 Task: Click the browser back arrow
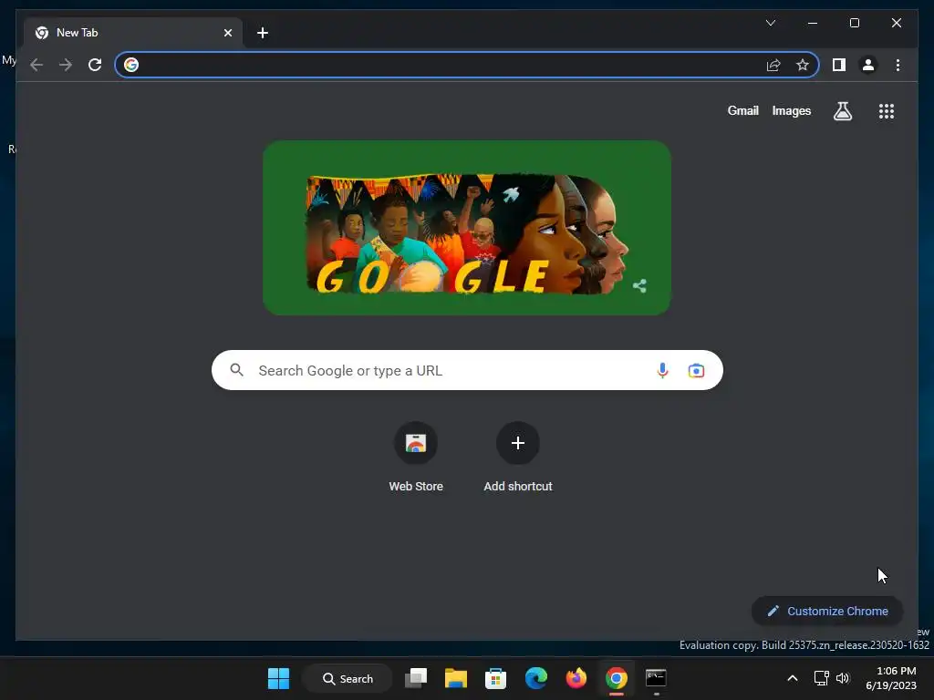pos(36,65)
